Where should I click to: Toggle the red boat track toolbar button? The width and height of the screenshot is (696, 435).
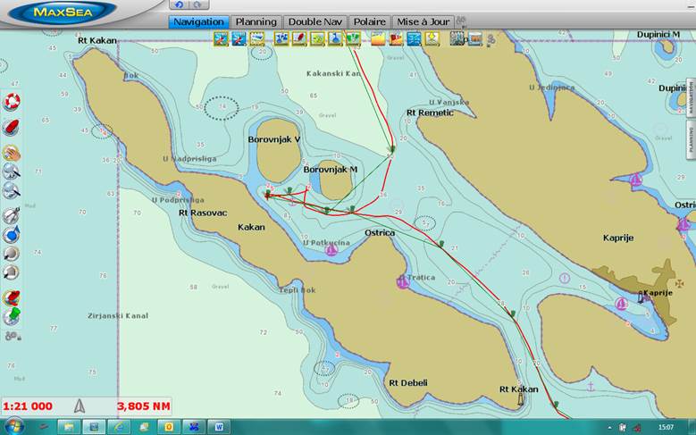[298, 38]
